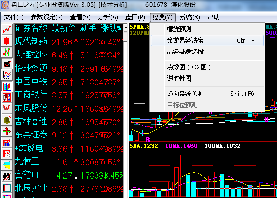Select the multi-line blue chart icon
Viewport: 277px width, 198px height.
tap(7, 75)
